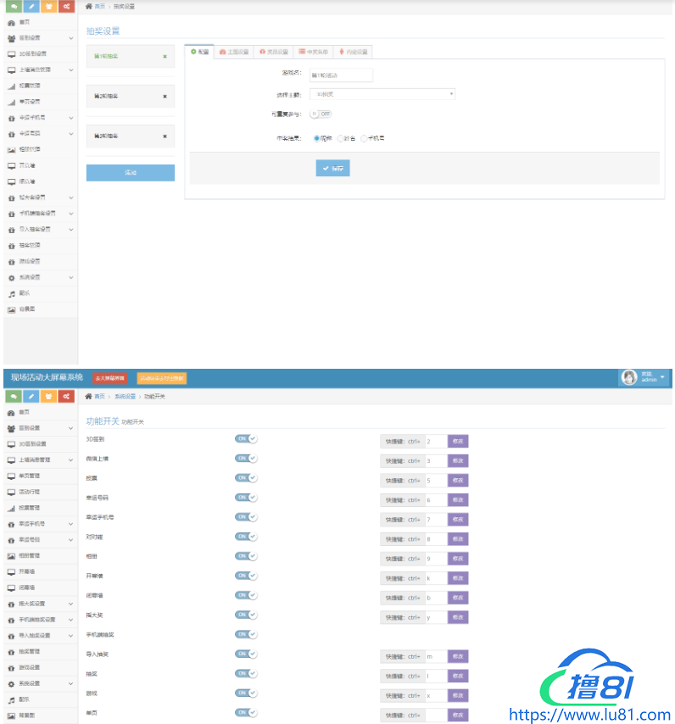Turn off the 3D签到 function switch
The image size is (675, 724).
click(246, 439)
